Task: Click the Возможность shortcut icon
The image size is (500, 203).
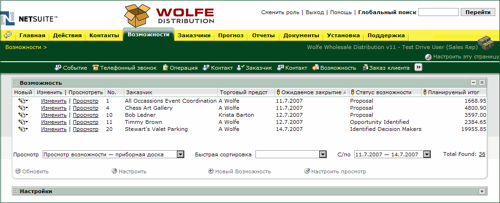Action: coord(316,68)
